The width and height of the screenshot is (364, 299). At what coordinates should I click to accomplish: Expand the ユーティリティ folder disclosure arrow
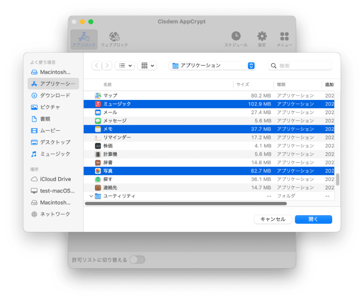92,196
